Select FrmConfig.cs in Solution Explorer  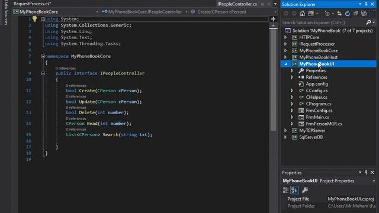319,111
